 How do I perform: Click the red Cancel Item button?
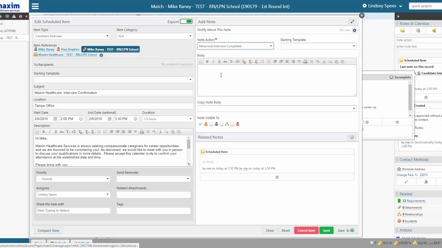306,230
